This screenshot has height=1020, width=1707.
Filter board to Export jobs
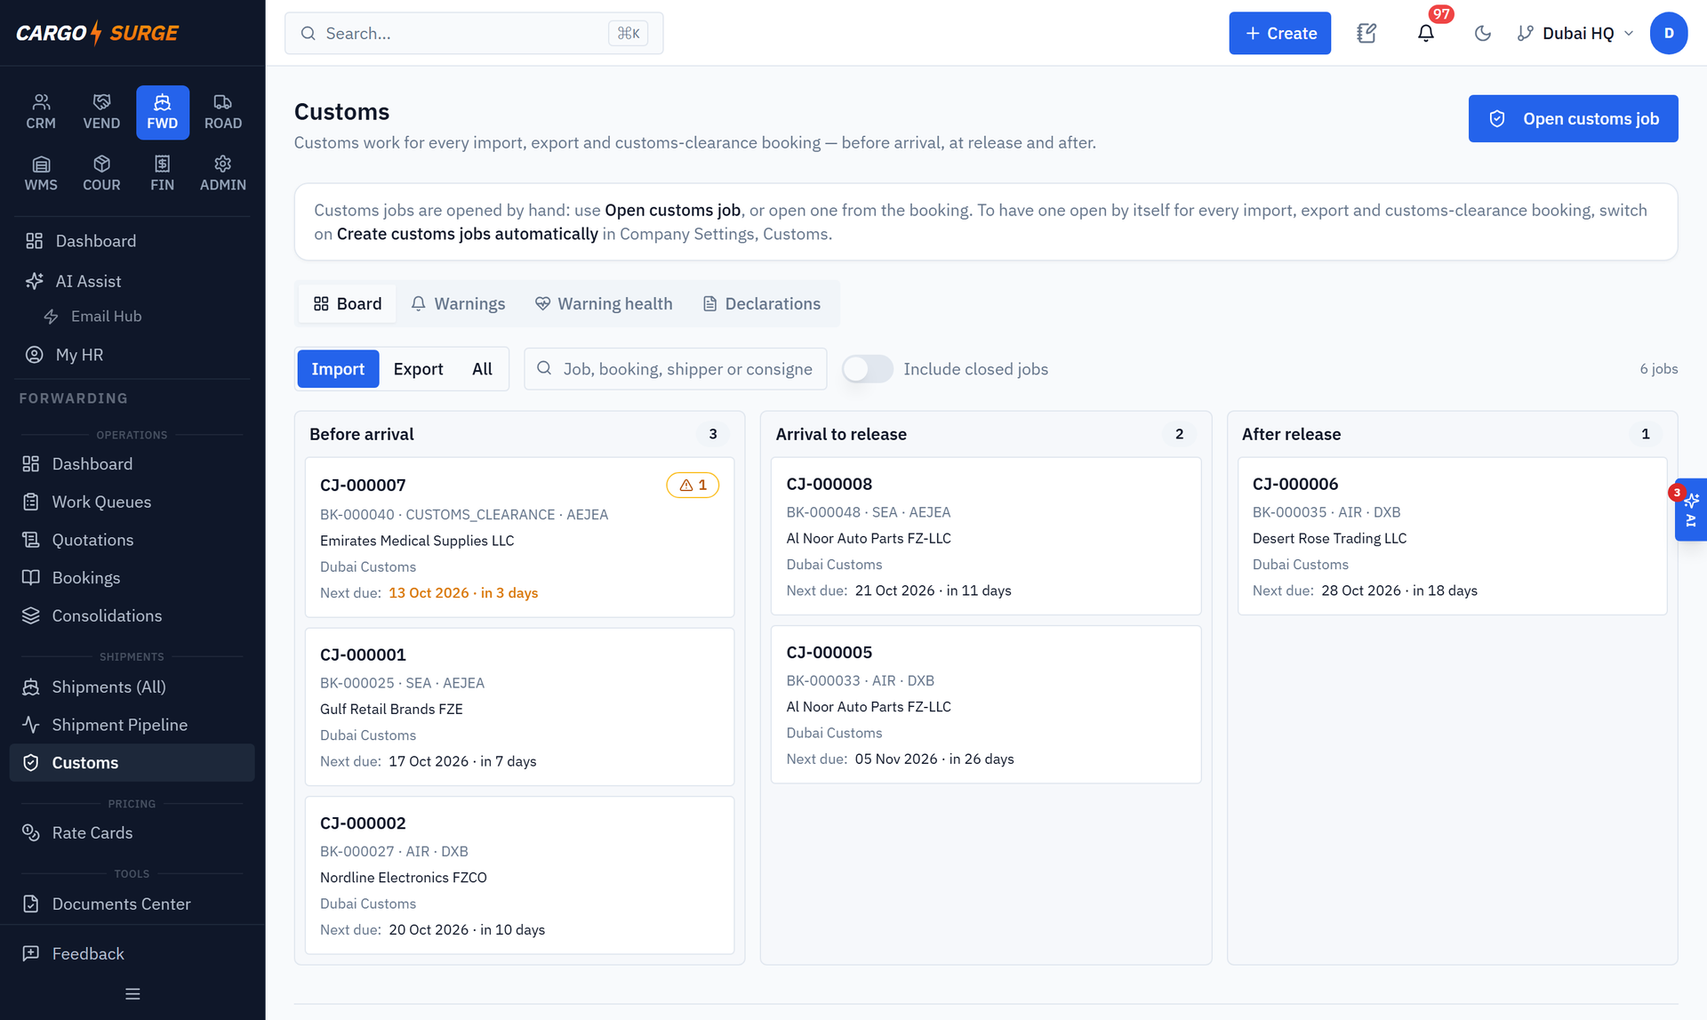click(x=418, y=369)
